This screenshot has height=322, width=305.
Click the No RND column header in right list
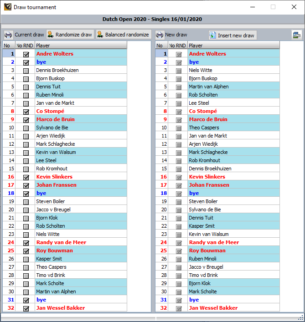[177, 46]
